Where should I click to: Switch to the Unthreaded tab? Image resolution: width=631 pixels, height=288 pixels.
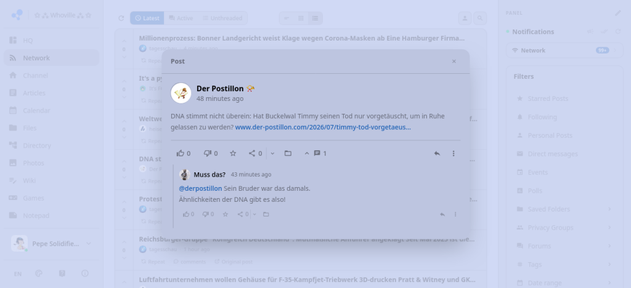(x=222, y=18)
